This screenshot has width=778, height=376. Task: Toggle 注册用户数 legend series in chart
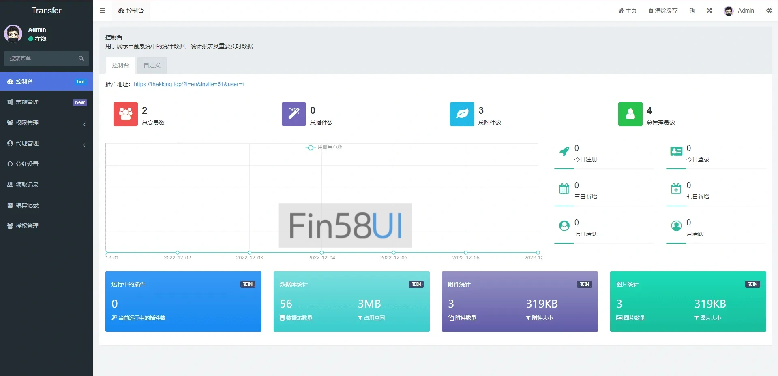coord(324,147)
